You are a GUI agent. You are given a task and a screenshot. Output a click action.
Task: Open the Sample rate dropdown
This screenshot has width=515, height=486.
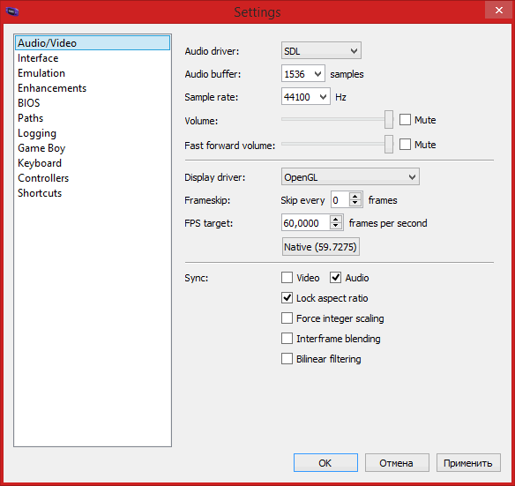[x=306, y=97]
